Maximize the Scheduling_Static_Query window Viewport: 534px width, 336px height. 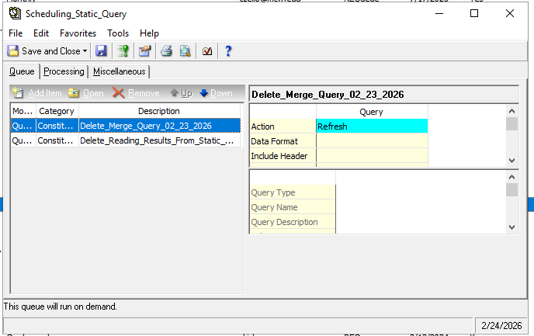[x=474, y=14]
